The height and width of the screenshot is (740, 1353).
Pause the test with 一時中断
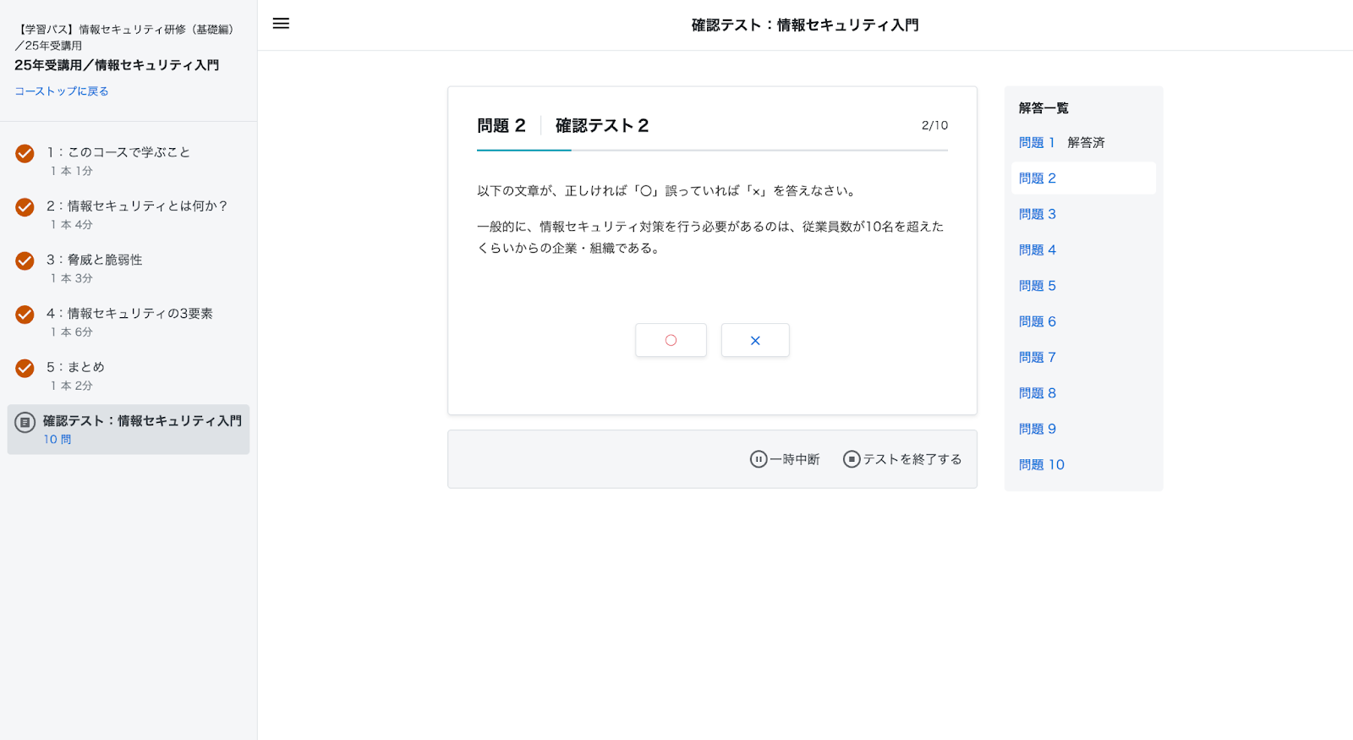(x=785, y=459)
